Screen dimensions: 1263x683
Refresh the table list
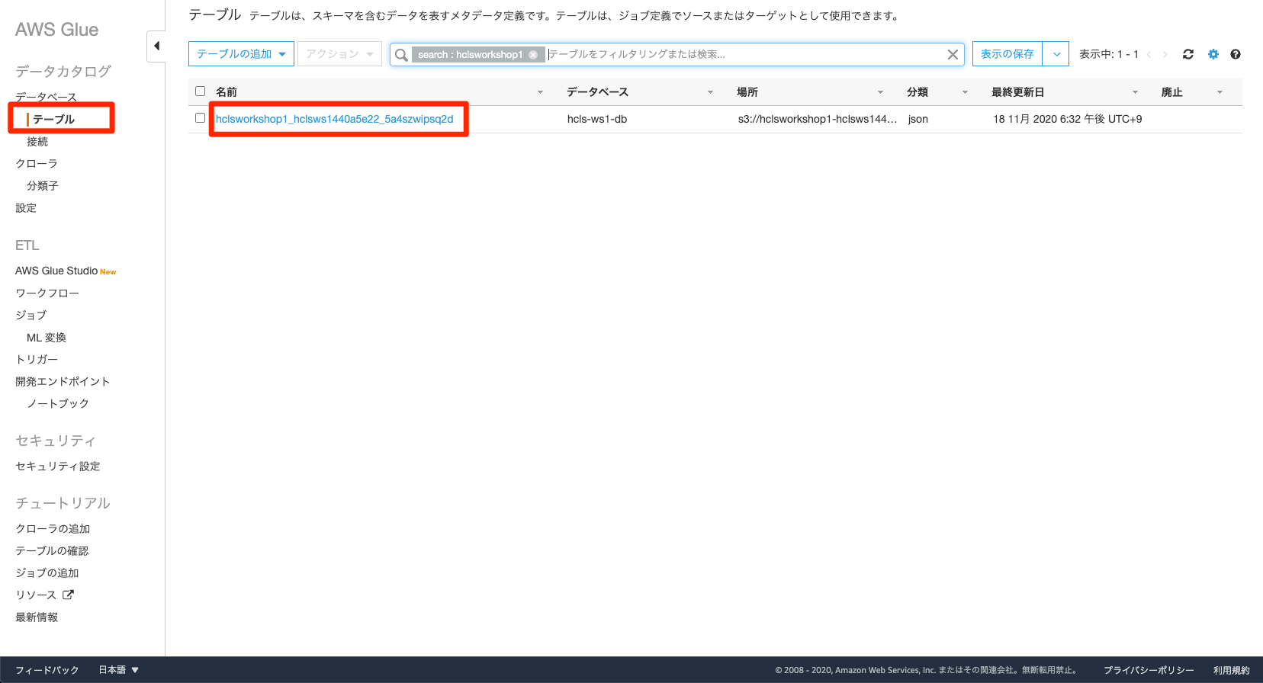[x=1188, y=54]
